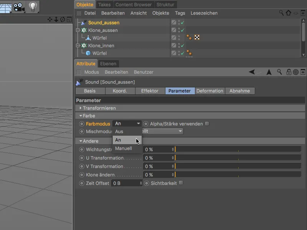Switch to the Content Browser tab

pos(134,5)
